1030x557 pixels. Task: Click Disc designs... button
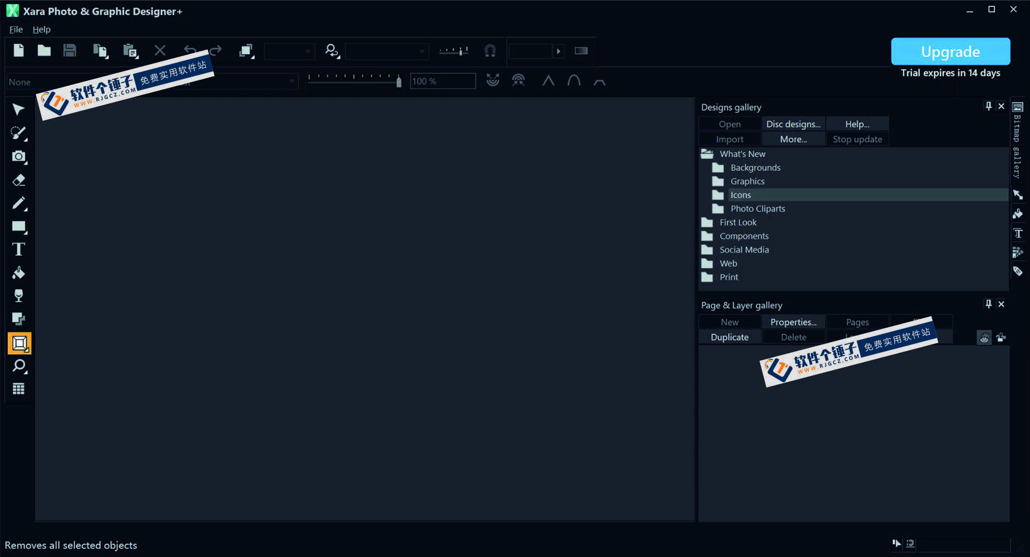(793, 124)
